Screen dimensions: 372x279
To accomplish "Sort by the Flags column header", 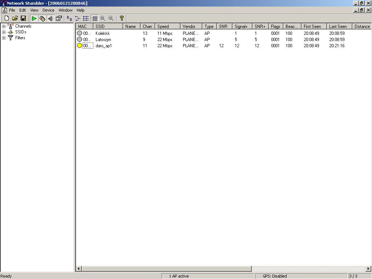I will tap(276, 26).
